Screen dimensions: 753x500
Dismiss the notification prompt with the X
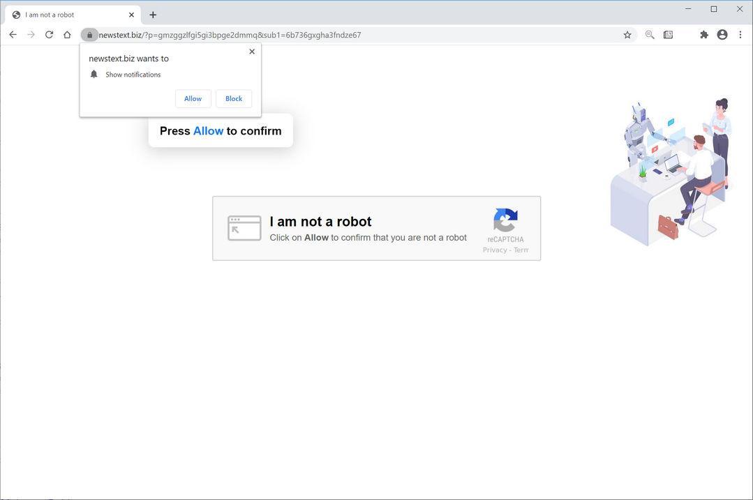252,51
